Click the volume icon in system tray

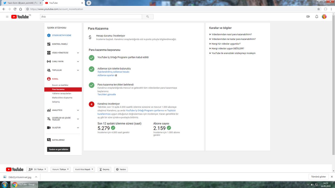point(312,185)
